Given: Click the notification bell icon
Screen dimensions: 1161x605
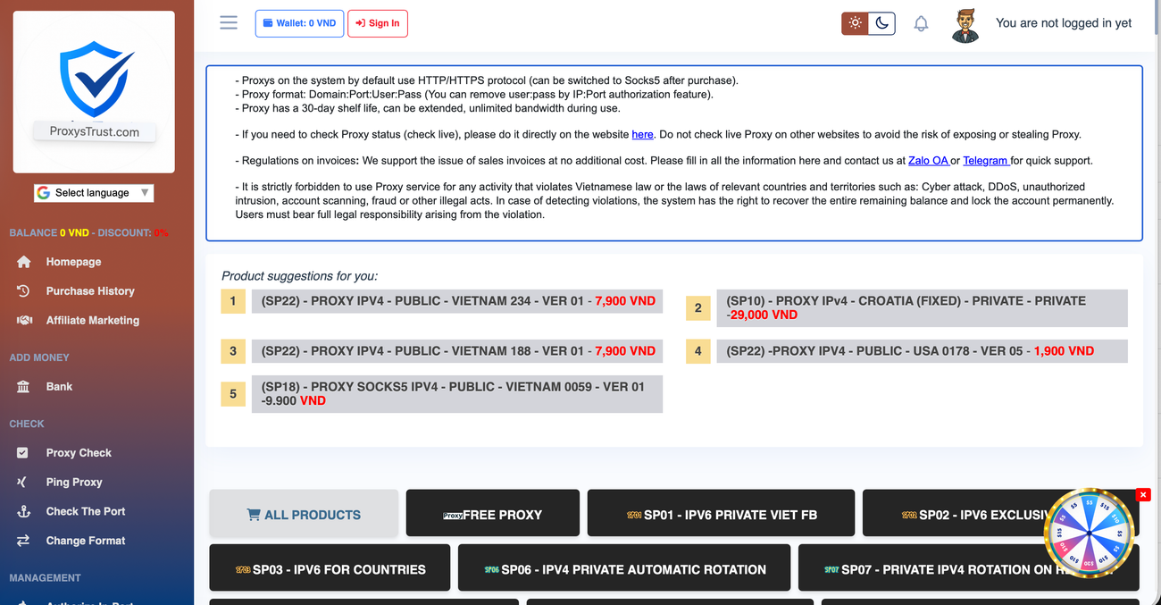Looking at the screenshot, I should coord(921,24).
